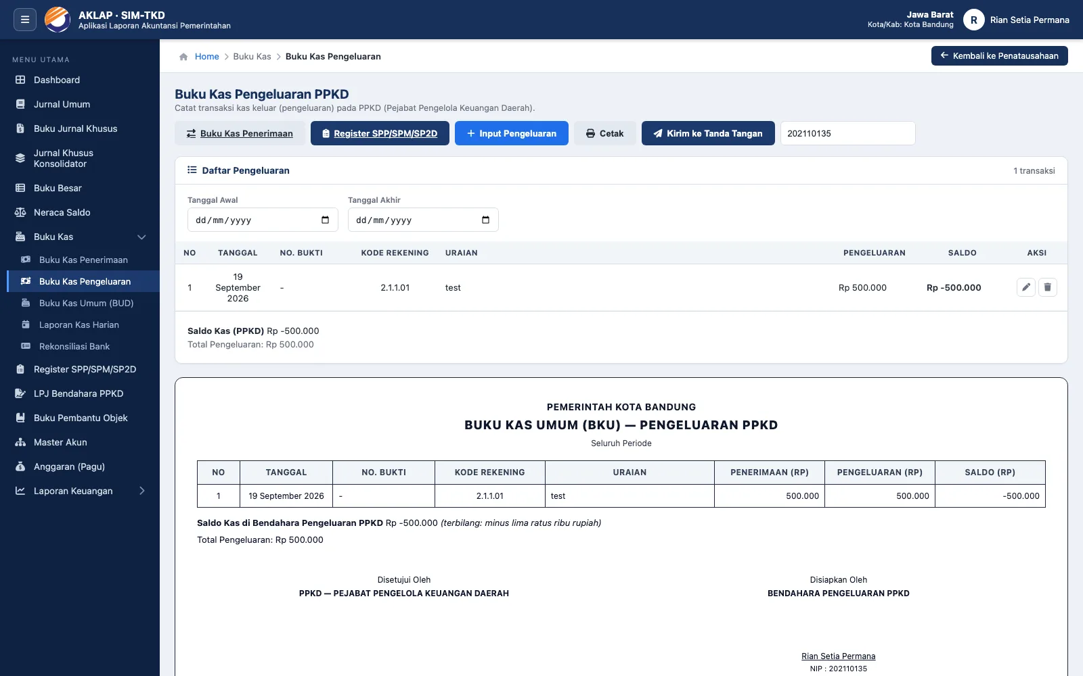Click the Buku Kas breadcrumb text
This screenshot has height=676, width=1083.
tap(252, 57)
